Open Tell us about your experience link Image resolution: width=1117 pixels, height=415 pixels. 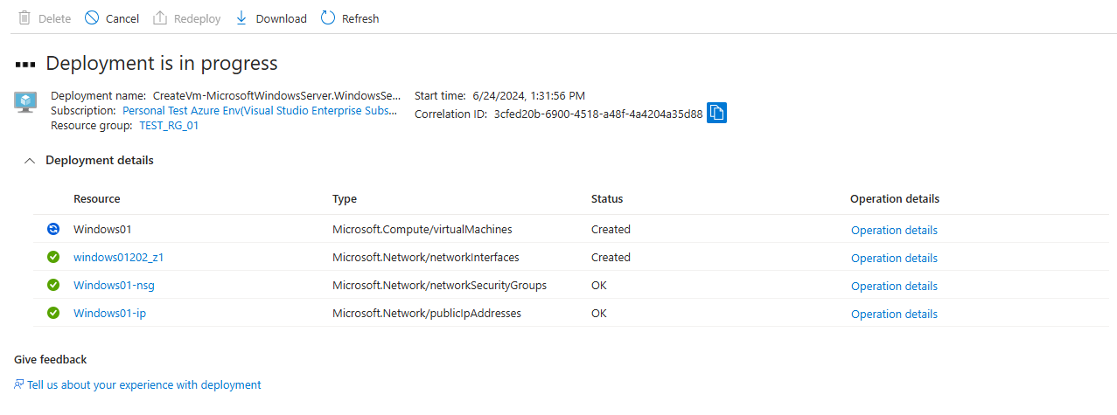point(144,384)
